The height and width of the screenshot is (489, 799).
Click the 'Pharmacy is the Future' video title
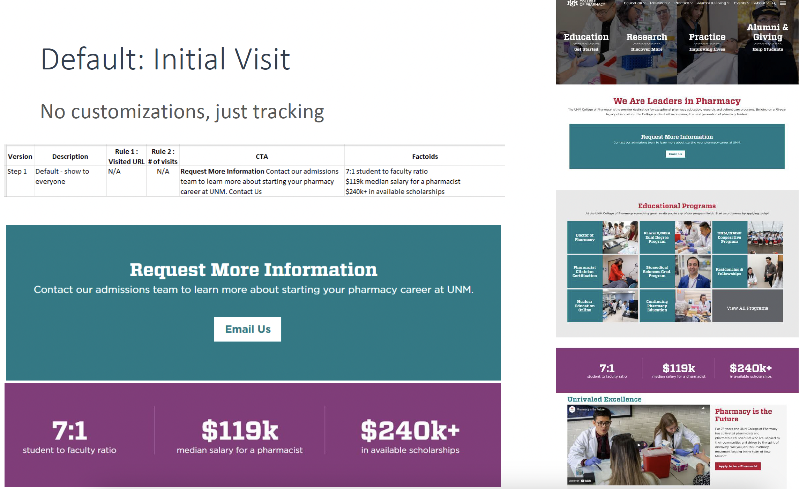point(590,409)
